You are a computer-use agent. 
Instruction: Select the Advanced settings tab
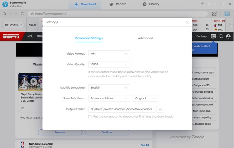point(145,38)
